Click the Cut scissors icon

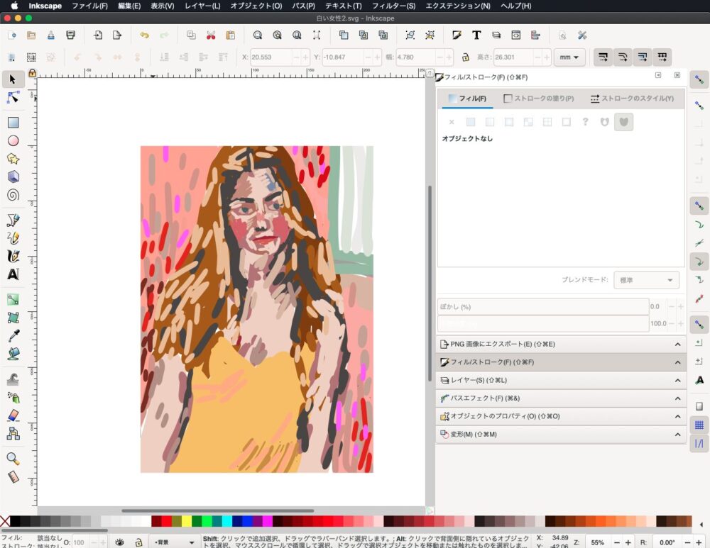tap(211, 35)
